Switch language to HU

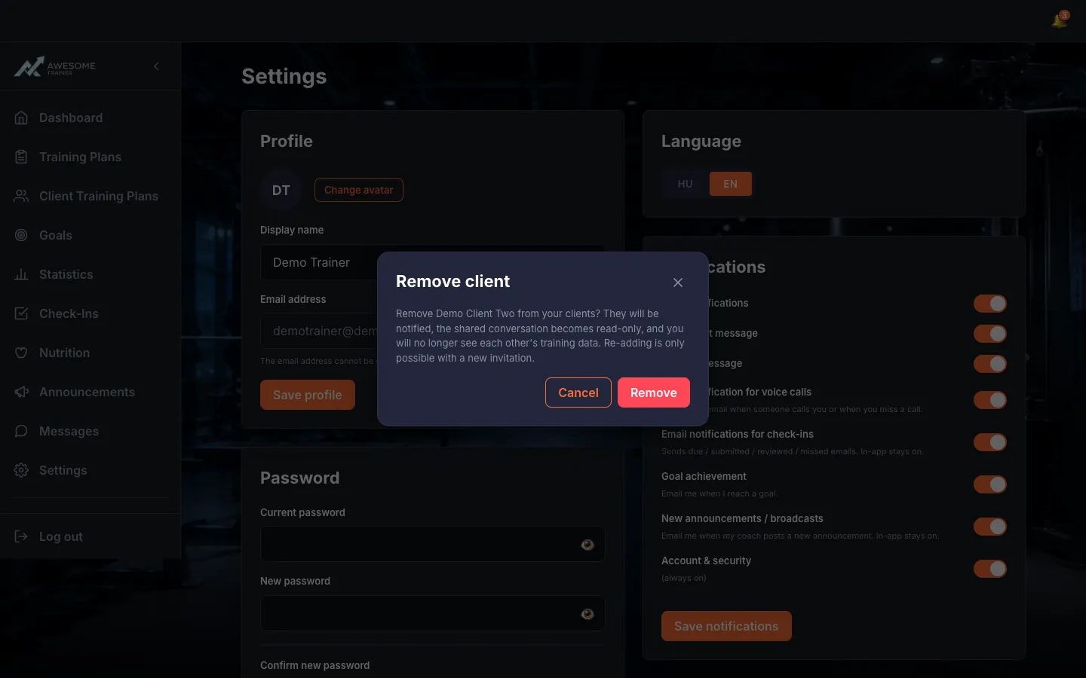tap(685, 184)
